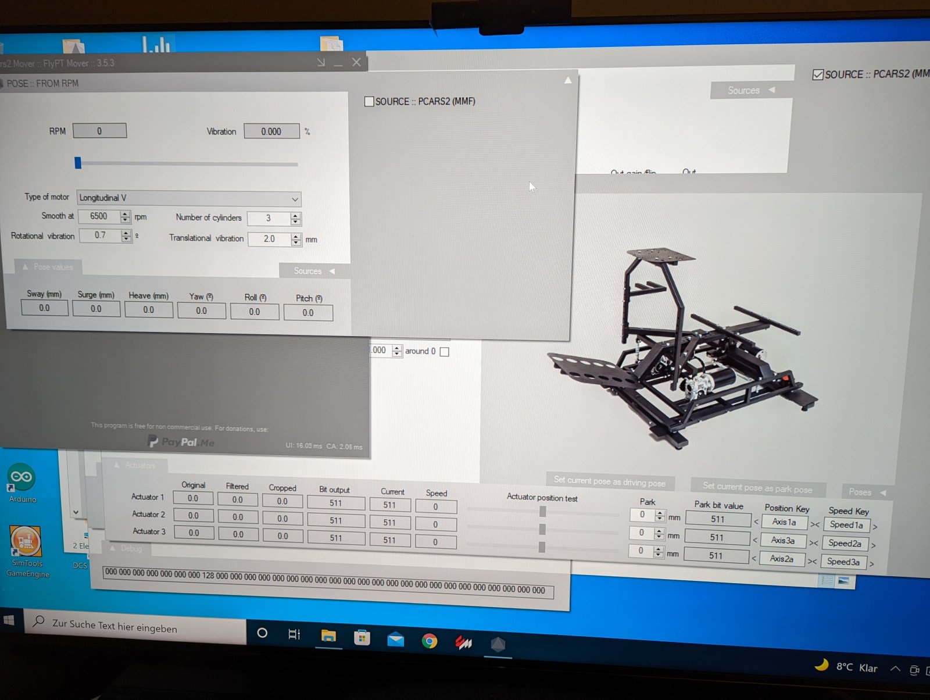Viewport: 930px width, 700px height.
Task: Click the Speed2a speed key button
Action: [845, 544]
